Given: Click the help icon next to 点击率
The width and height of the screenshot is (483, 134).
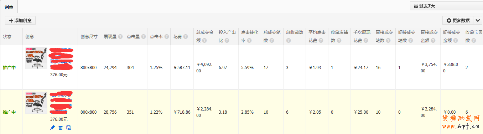Looking at the screenshot, I should click(166, 37).
